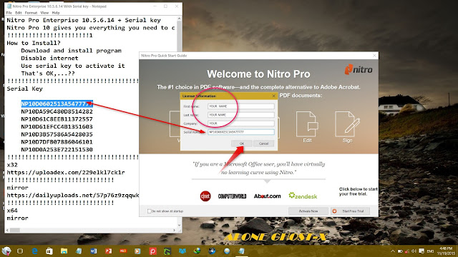The width and height of the screenshot is (458, 257).
Task: Open the dark sphere taskbar icon
Action: point(212,251)
